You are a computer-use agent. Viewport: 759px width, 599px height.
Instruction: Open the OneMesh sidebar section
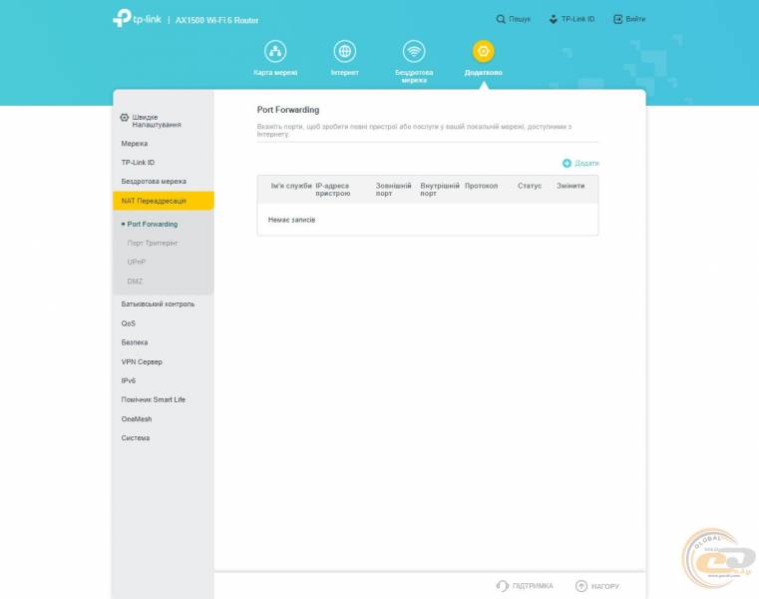137,418
